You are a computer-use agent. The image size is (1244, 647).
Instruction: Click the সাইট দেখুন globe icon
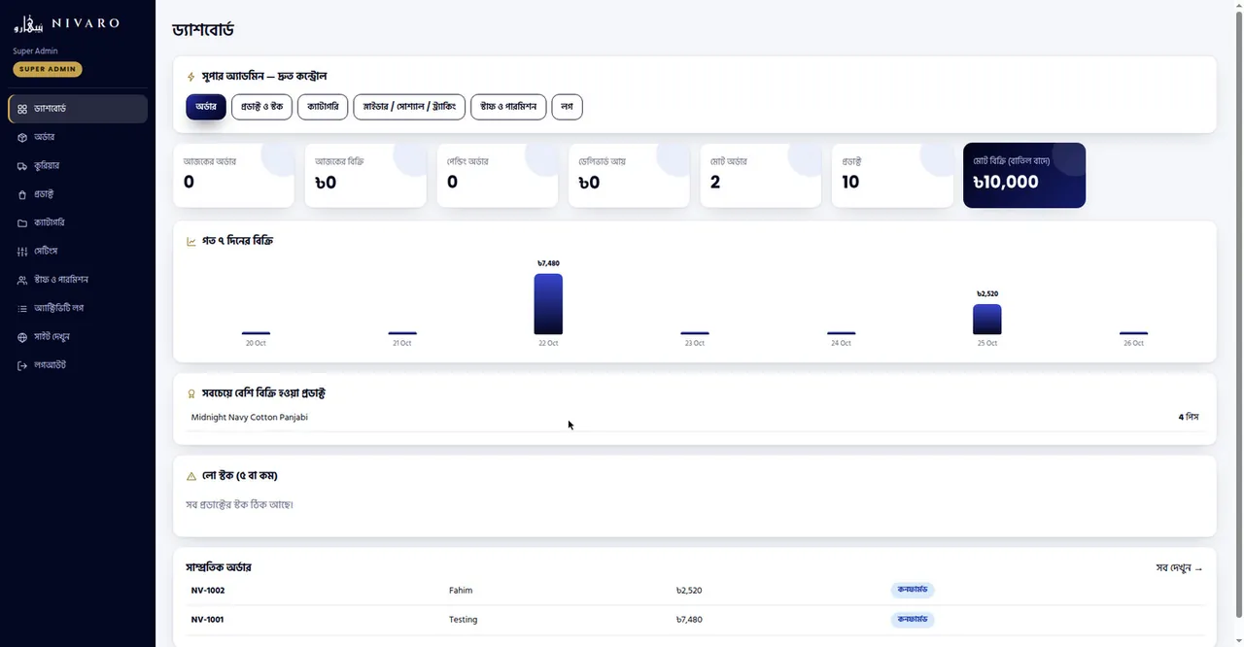[22, 337]
